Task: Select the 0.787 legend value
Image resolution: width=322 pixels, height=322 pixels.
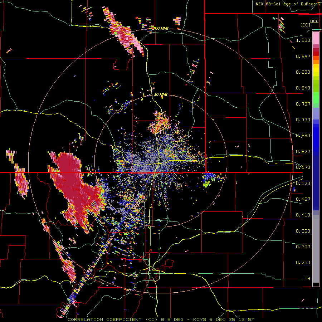Action: 303,104
